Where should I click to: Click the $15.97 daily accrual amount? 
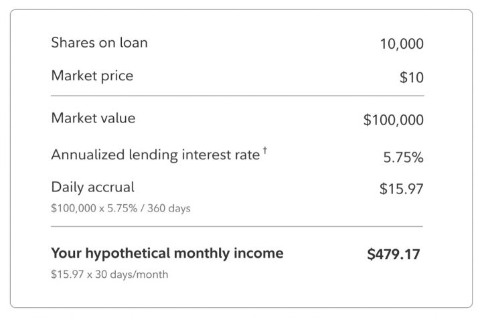401,189
